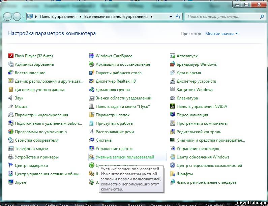
Task: Click the Шрифты icon
Action: (x=173, y=174)
